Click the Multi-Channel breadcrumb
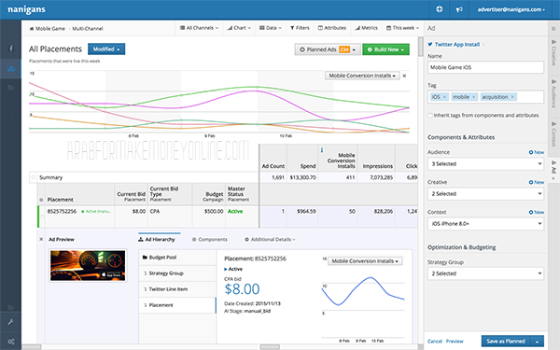This screenshot has height=350, width=560. pos(88,29)
